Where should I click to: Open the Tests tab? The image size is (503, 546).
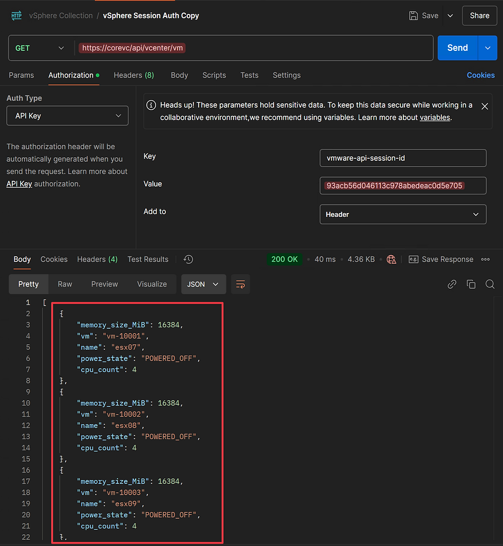tap(249, 75)
